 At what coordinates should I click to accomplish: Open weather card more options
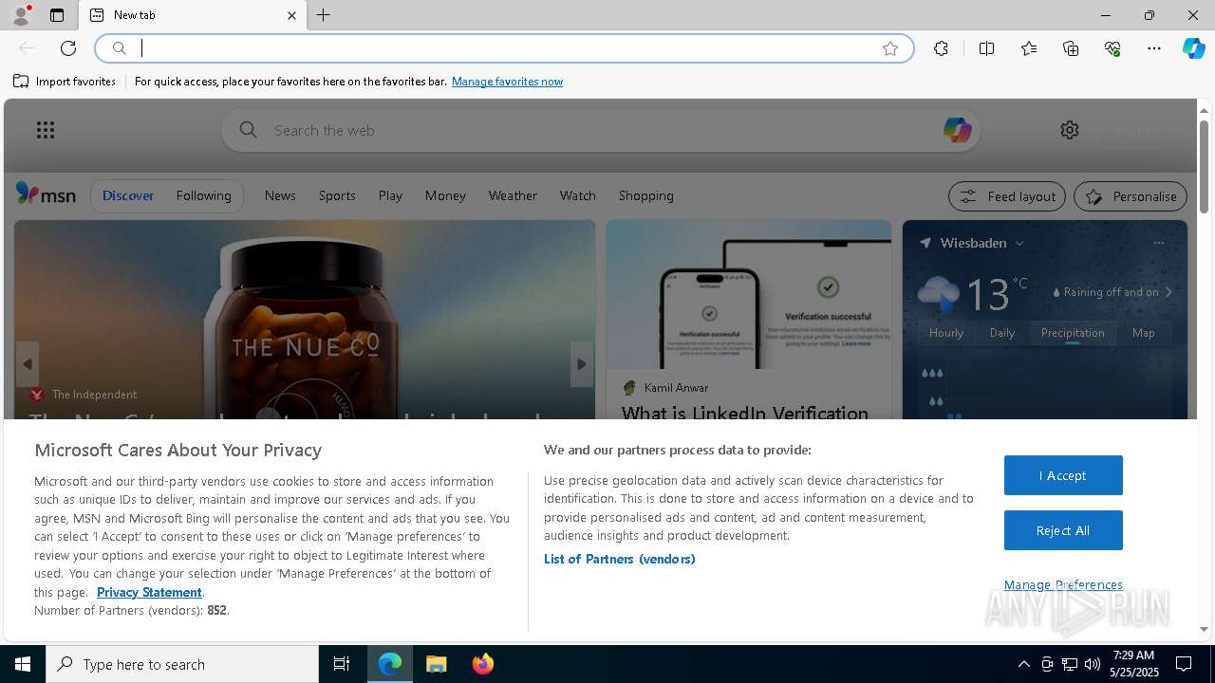tap(1158, 243)
